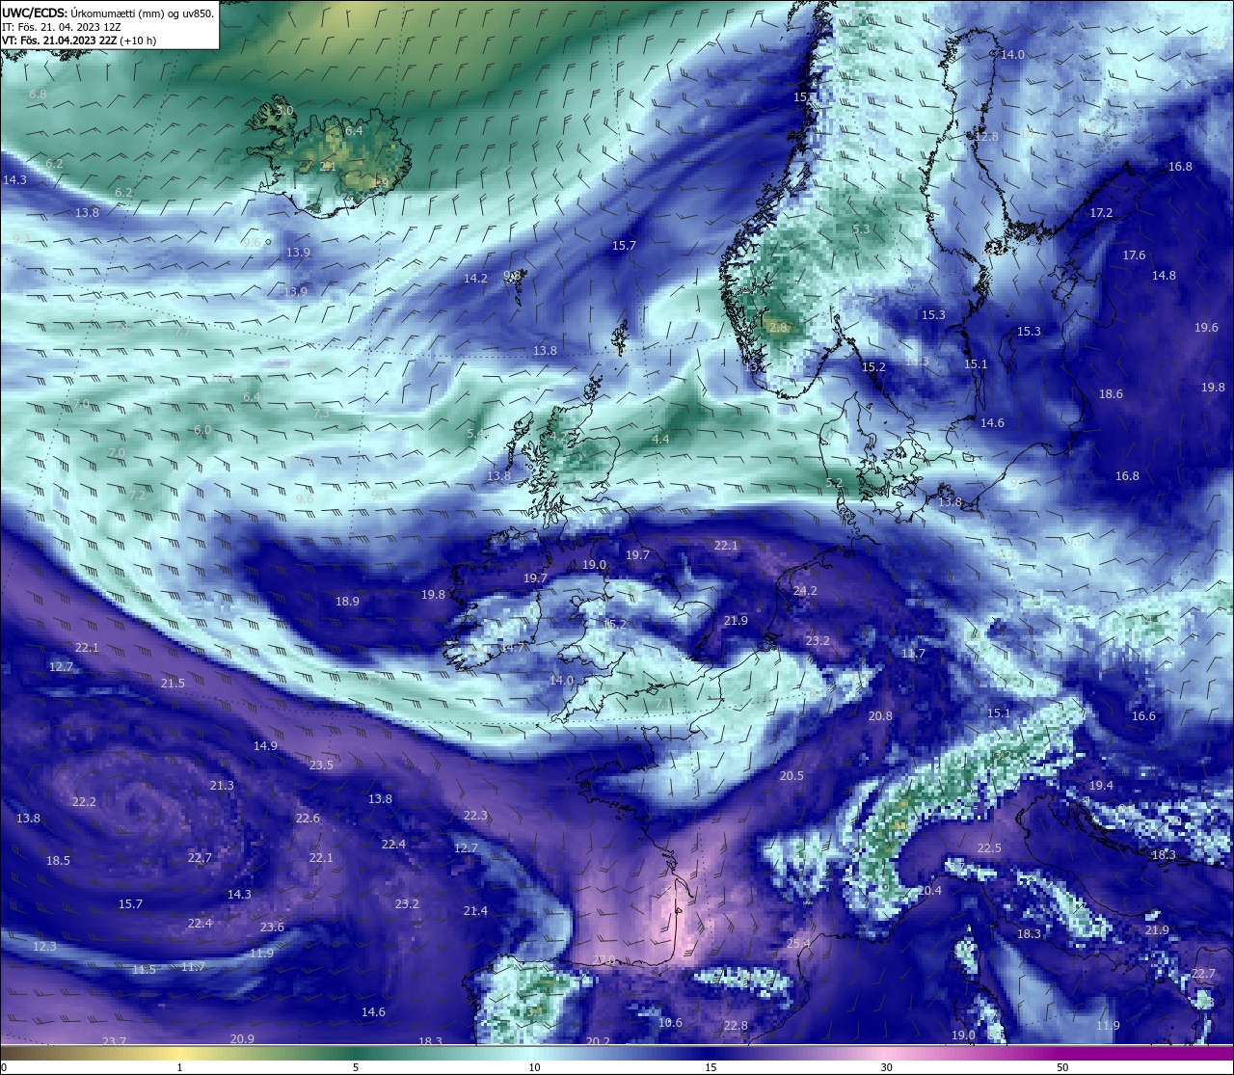Image resolution: width=1234 pixels, height=1075 pixels.
Task: Click the initial time line 'IT: Fös. 21. 04. 2023 12Z'
Action: tap(62, 27)
